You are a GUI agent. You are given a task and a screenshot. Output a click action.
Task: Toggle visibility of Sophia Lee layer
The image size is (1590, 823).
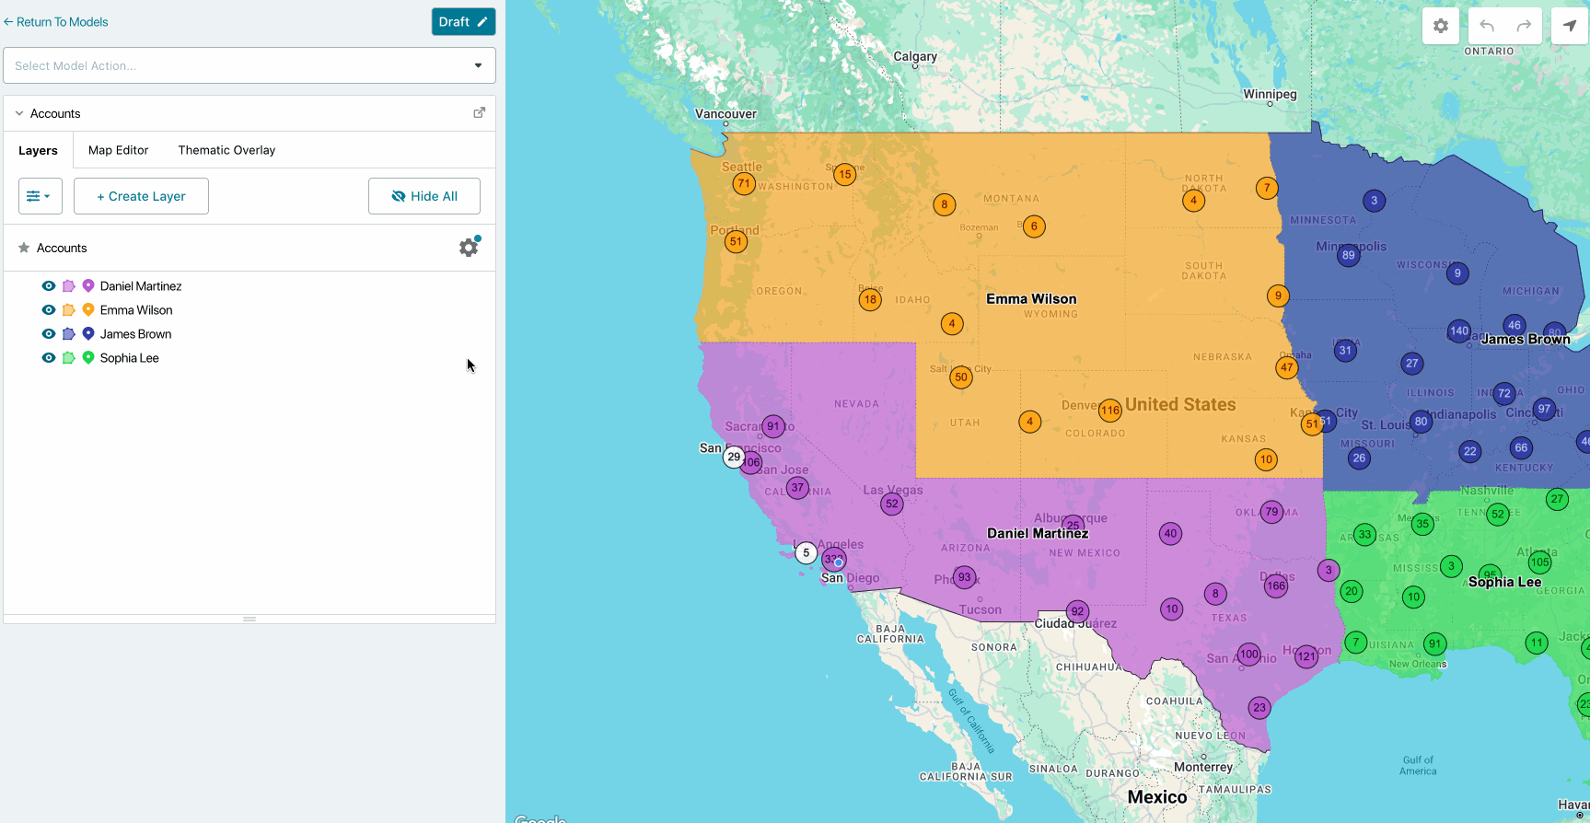click(49, 358)
